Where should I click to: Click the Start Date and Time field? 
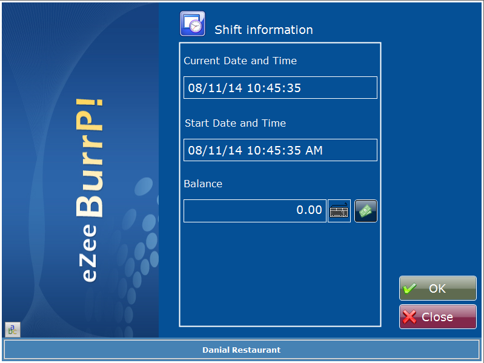pyautogui.click(x=280, y=150)
